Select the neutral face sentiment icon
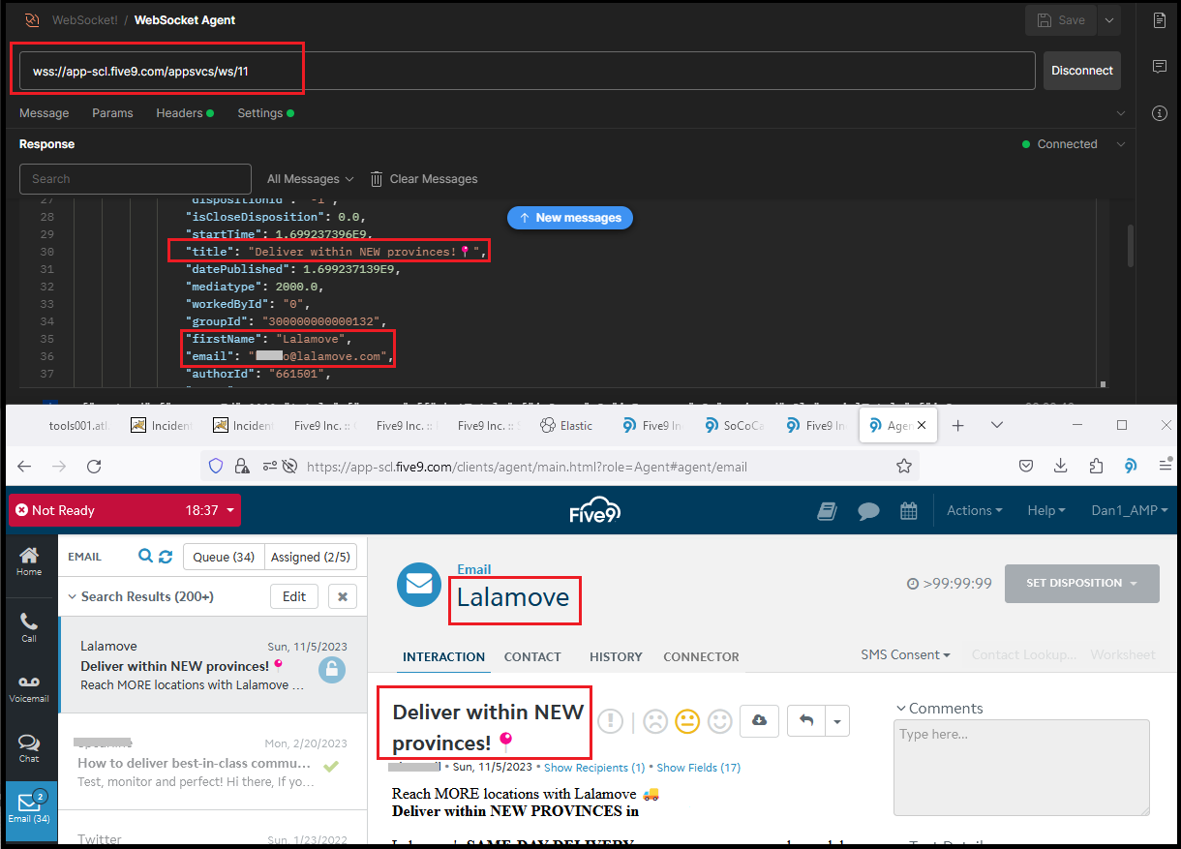Screen dimensions: 1181x849 (x=687, y=721)
